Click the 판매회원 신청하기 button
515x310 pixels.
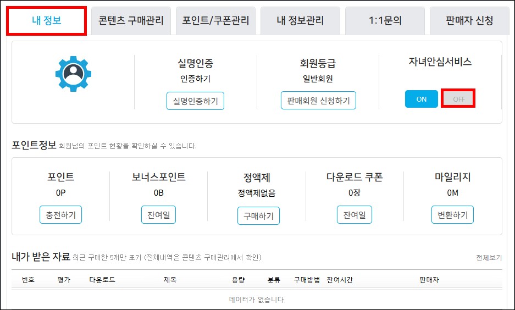(319, 101)
